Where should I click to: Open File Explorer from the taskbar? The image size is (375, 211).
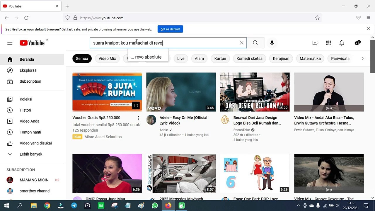[34, 205]
